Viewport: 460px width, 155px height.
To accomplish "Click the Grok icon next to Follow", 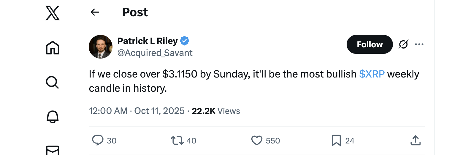I will point(403,45).
